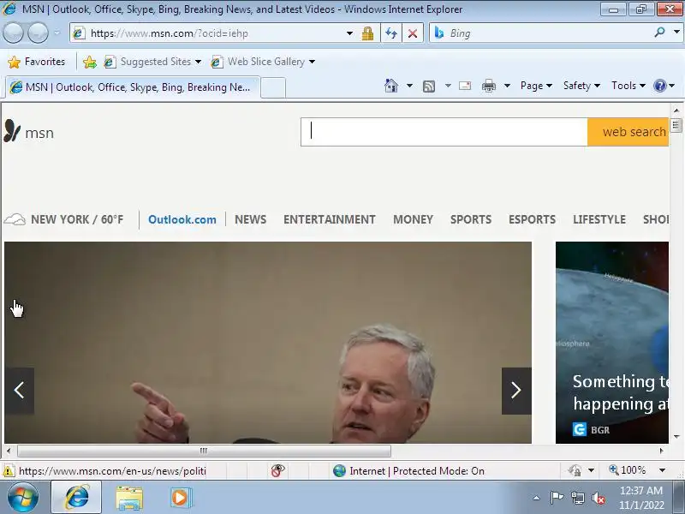This screenshot has width=685, height=514.
Task: Open the Tools menu
Action: [x=628, y=86]
